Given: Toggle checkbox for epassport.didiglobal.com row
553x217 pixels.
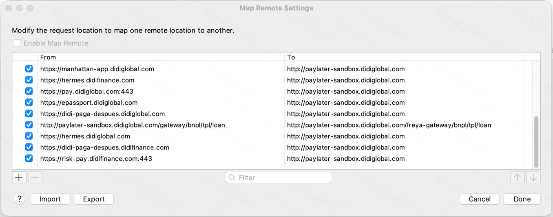Looking at the screenshot, I should pos(29,103).
